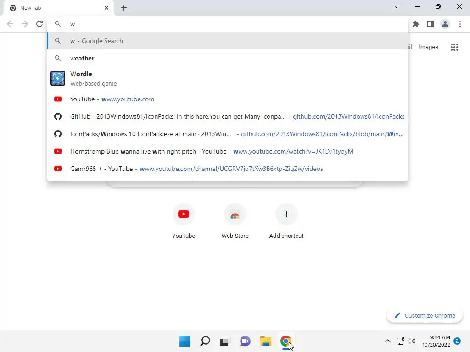
Task: Open the Chrome side panel icon
Action: pyautogui.click(x=431, y=24)
